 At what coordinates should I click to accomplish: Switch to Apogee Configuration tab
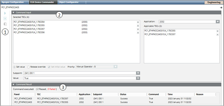13,2
